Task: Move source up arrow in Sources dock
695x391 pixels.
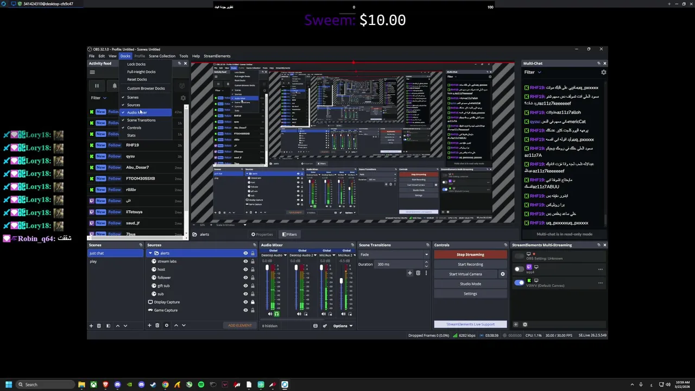Action: coord(176,326)
